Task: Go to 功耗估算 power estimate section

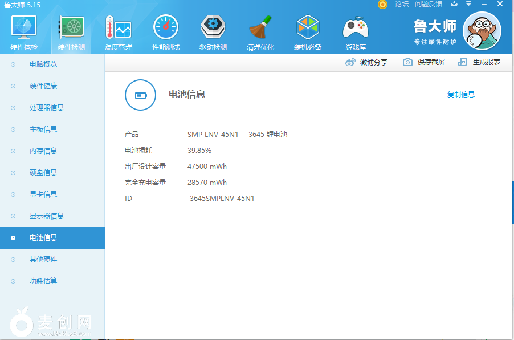Action: [43, 281]
